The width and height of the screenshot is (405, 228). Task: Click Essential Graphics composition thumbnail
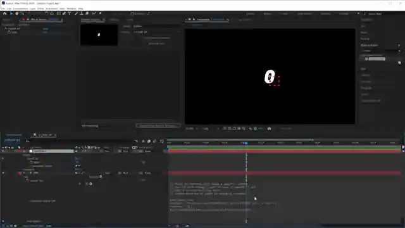click(x=99, y=35)
